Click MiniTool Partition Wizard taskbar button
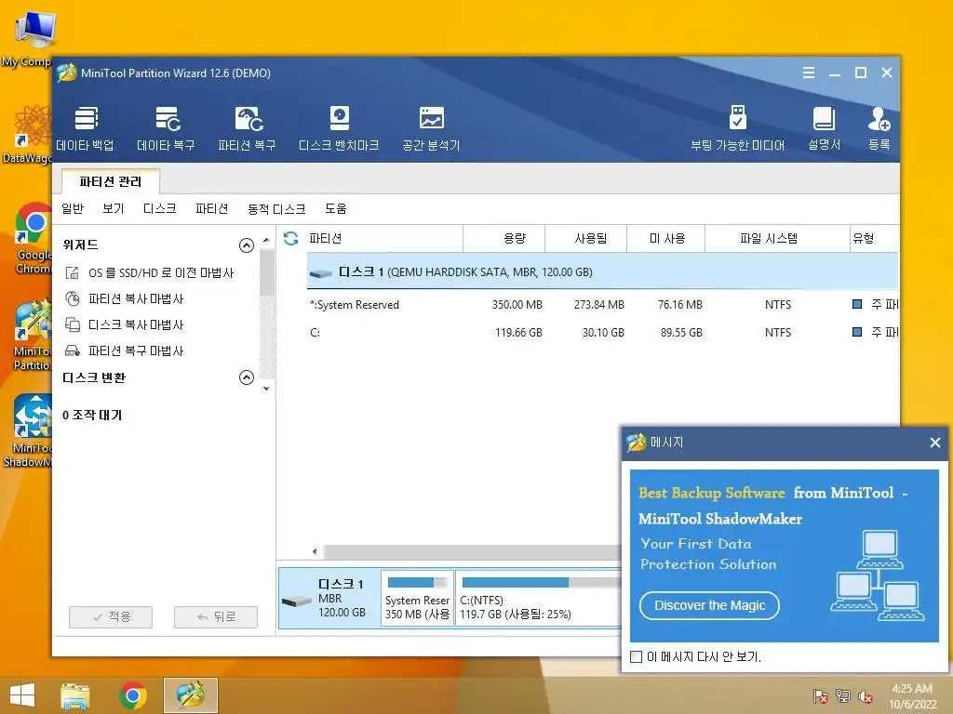953x714 pixels. point(191,695)
